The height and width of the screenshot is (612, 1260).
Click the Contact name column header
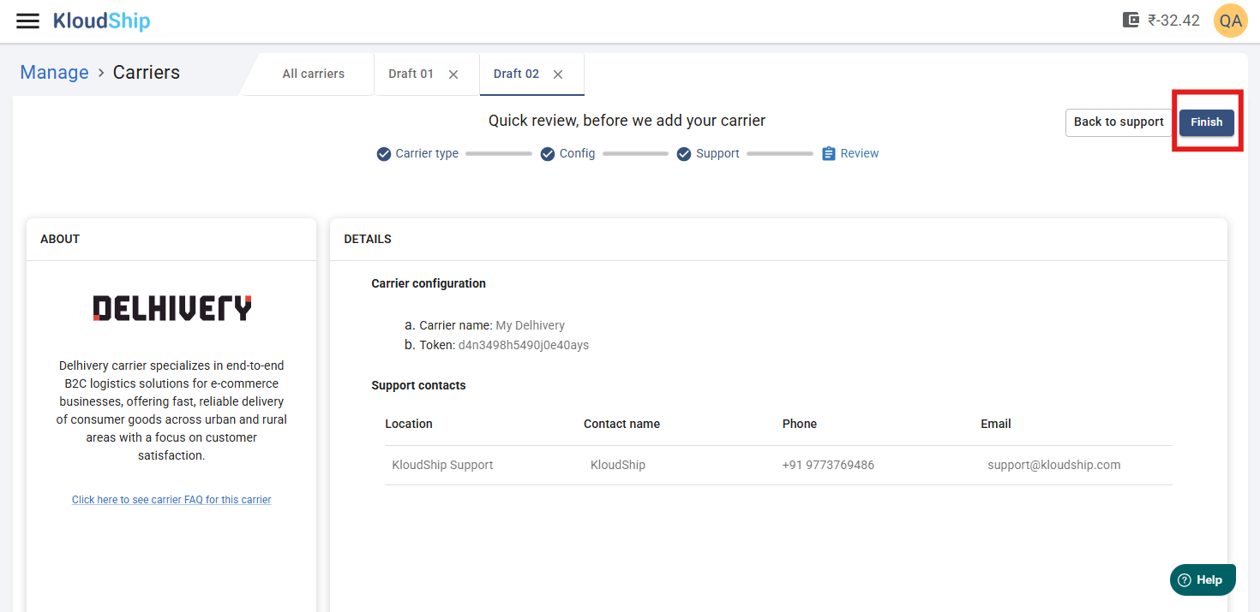tap(621, 424)
